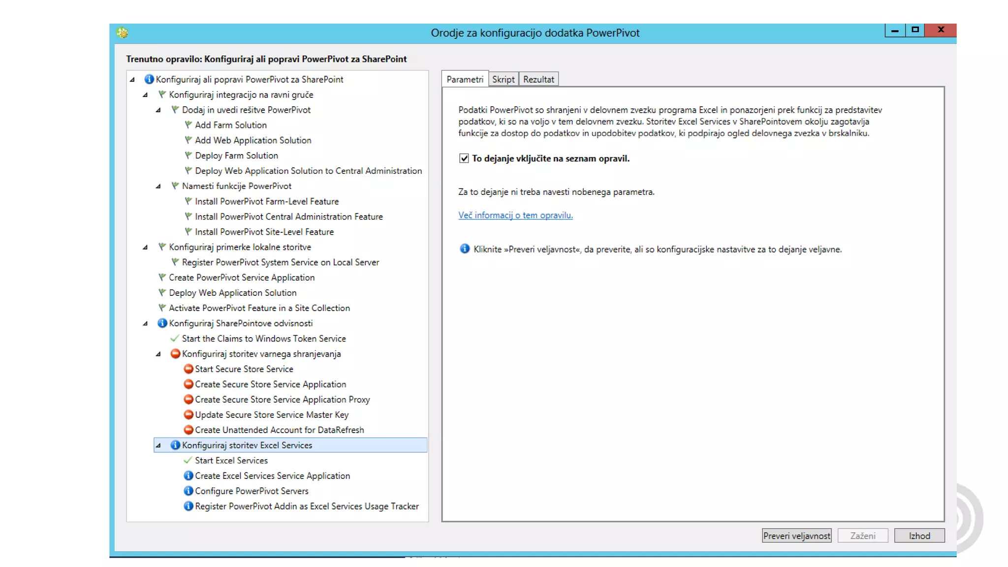Viewport: 1008px width, 567px height.
Task: Click info icon beside Konfiguriraj SharePointove odvisnosti
Action: (x=162, y=323)
